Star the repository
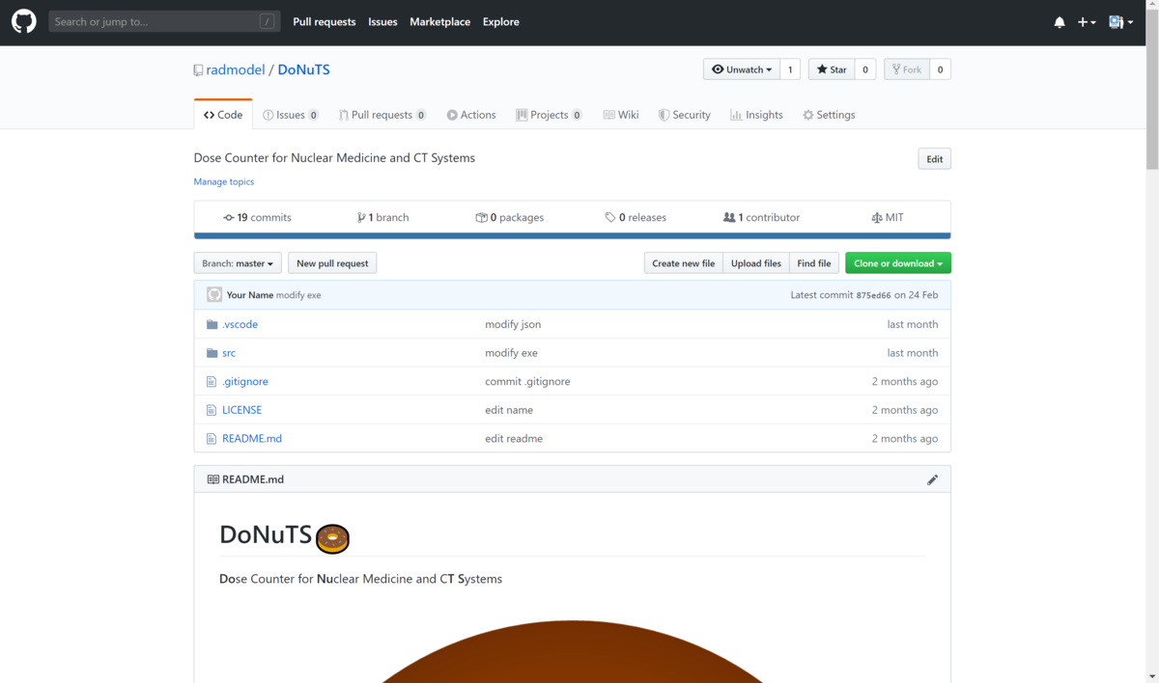This screenshot has width=1159, height=683. 832,69
